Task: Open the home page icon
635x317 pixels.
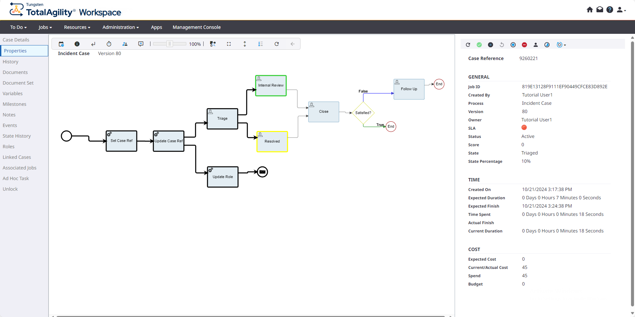Action: coord(590,10)
